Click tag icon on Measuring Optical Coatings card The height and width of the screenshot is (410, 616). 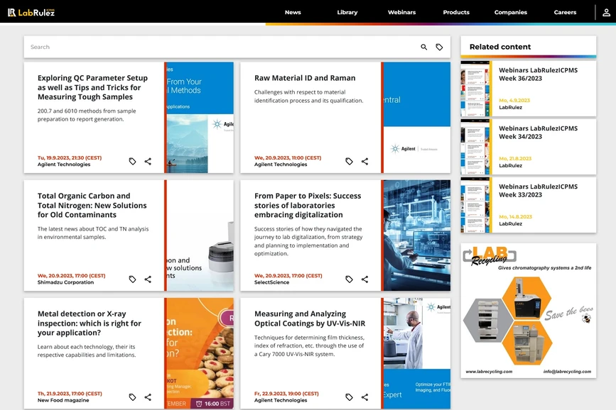click(x=349, y=397)
